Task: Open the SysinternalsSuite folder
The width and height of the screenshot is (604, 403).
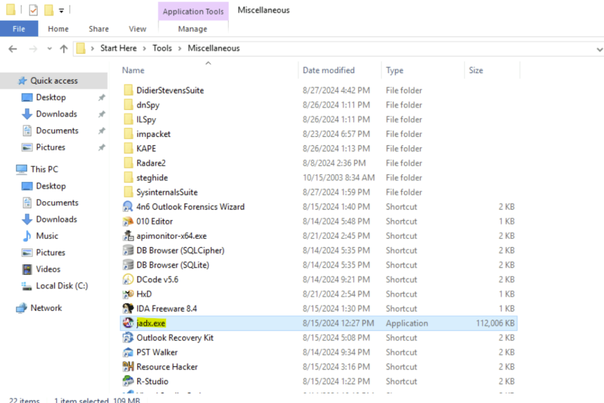Action: 167,192
